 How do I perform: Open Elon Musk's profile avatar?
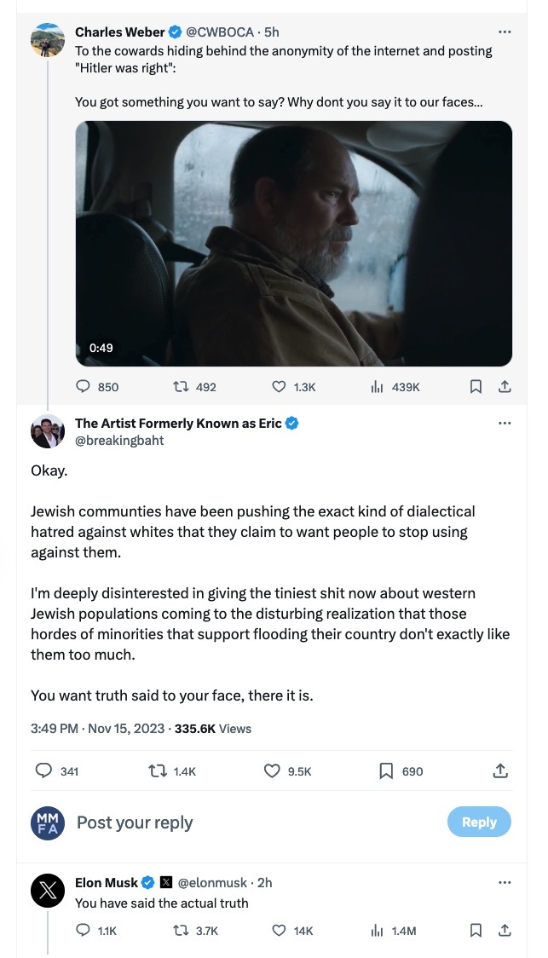point(48,892)
